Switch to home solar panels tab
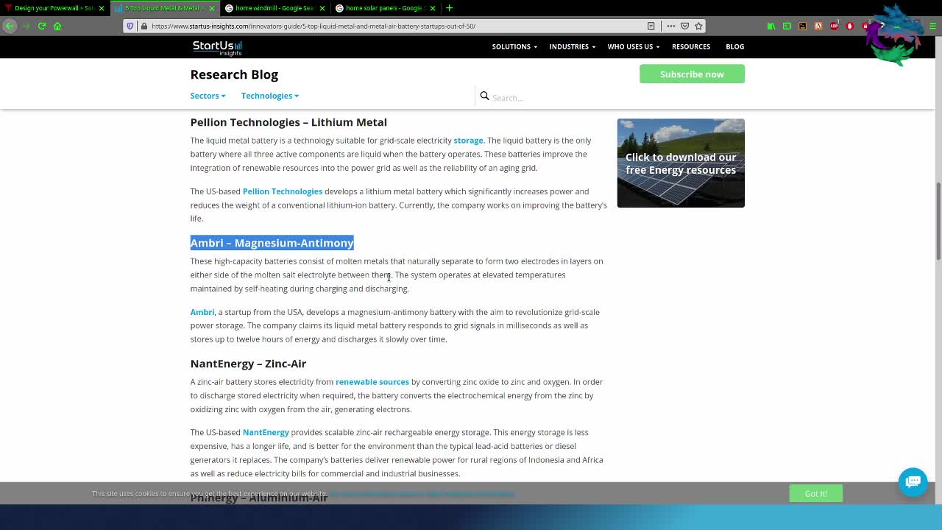942x530 pixels. click(x=386, y=8)
